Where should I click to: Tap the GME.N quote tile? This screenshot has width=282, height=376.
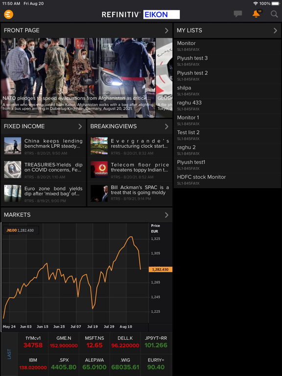(64, 343)
